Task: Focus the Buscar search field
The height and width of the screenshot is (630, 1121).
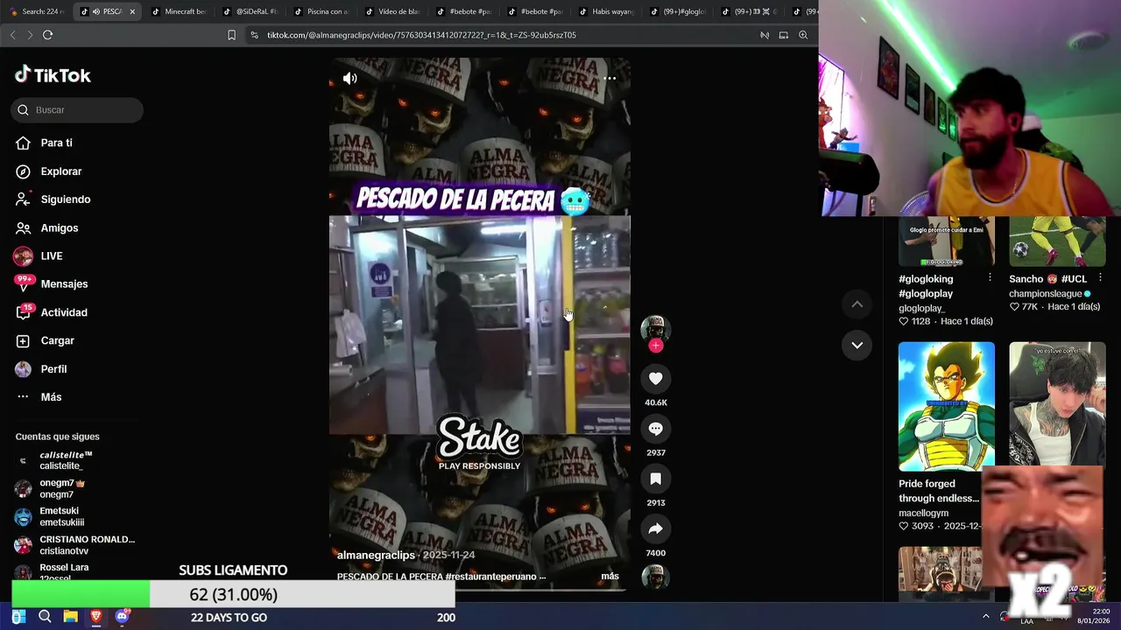Action: (77, 109)
